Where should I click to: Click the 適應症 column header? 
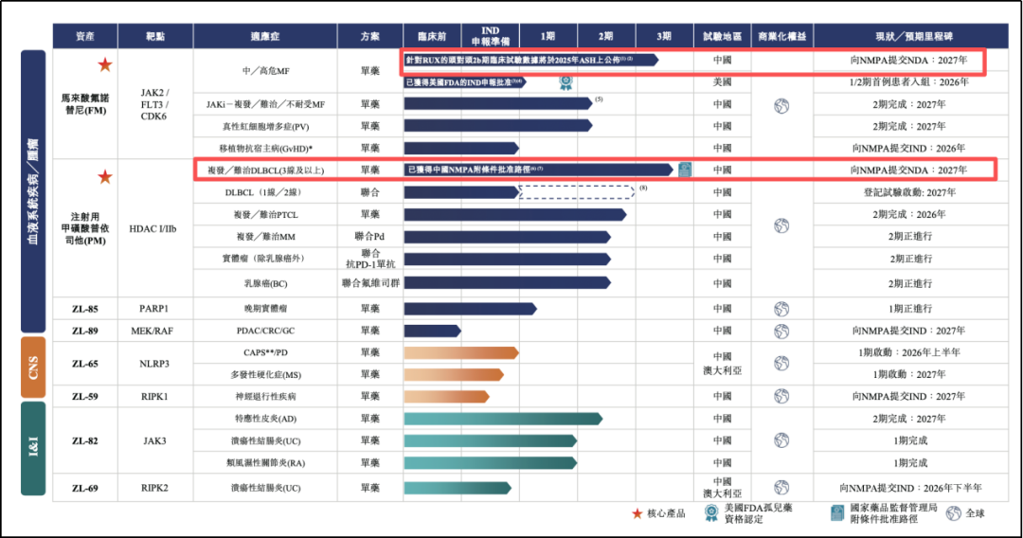[x=264, y=36]
